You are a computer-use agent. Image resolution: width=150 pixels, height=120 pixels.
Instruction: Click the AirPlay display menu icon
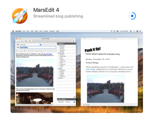[114, 31]
